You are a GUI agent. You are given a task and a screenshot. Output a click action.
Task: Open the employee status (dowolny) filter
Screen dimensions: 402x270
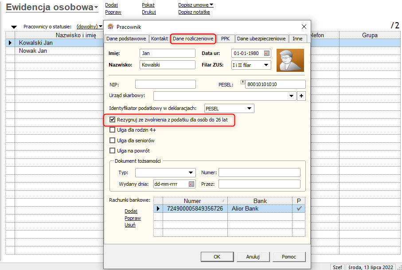(90, 27)
